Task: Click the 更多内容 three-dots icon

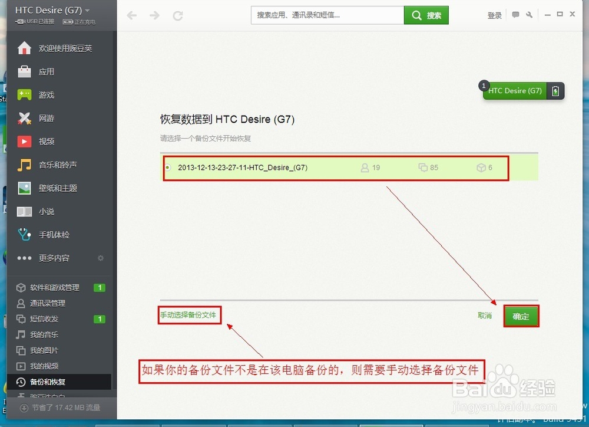Action: coord(24,258)
